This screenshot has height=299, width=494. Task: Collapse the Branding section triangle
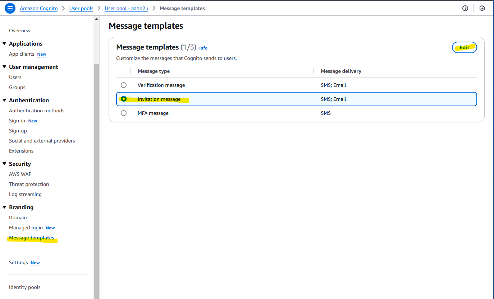tap(4, 207)
